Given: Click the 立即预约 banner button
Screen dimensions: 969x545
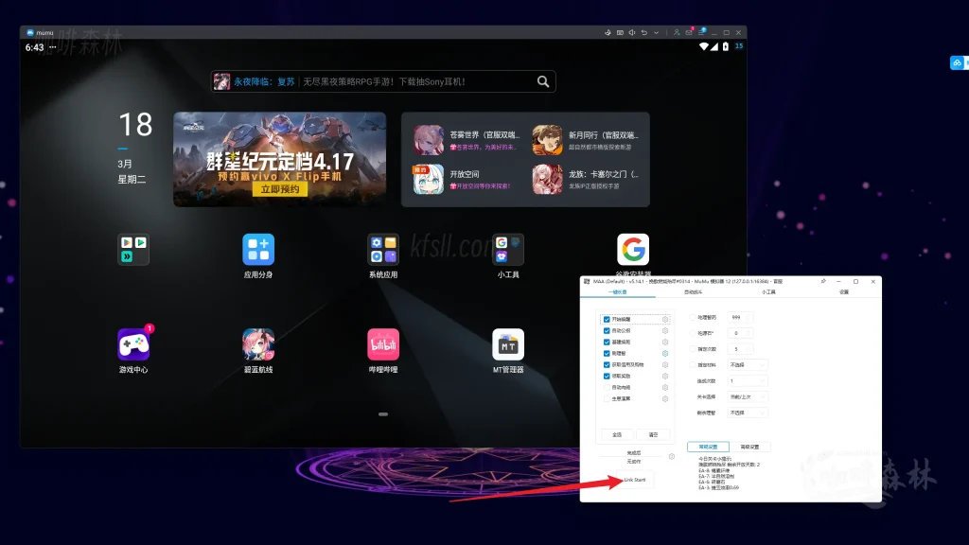Looking at the screenshot, I should pos(279,189).
